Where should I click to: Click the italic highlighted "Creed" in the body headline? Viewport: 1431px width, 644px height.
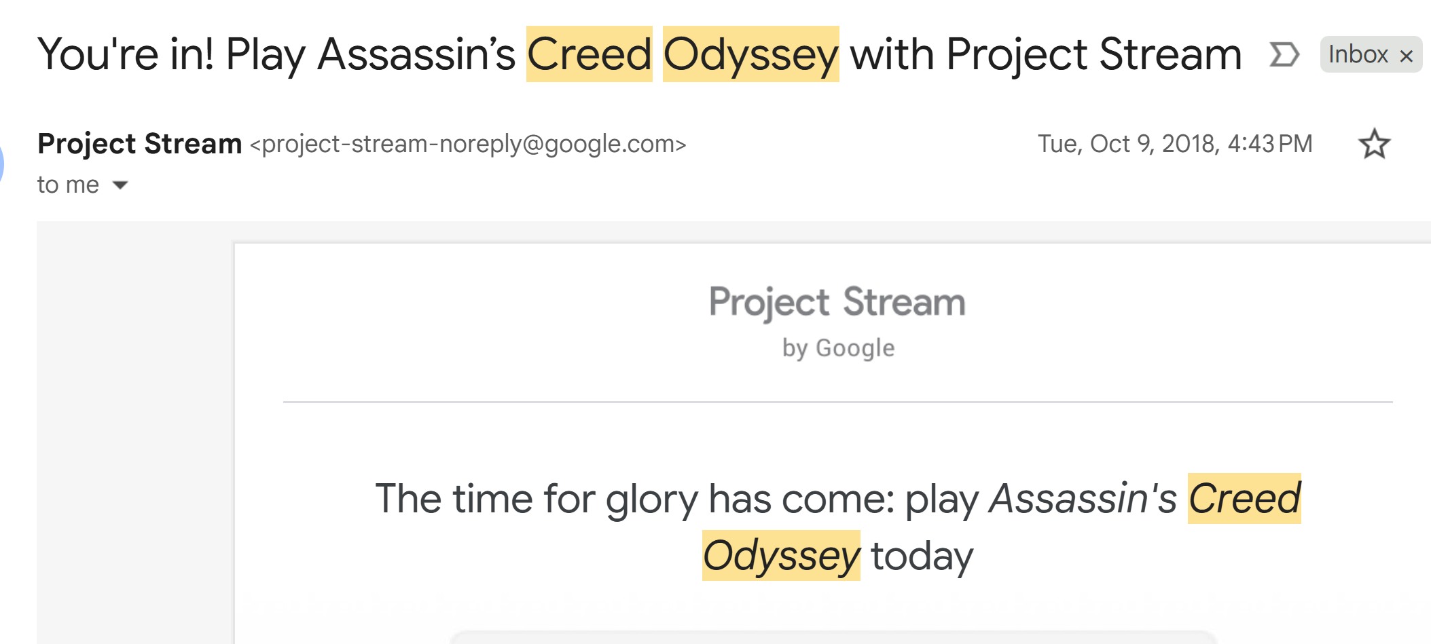point(1244,499)
